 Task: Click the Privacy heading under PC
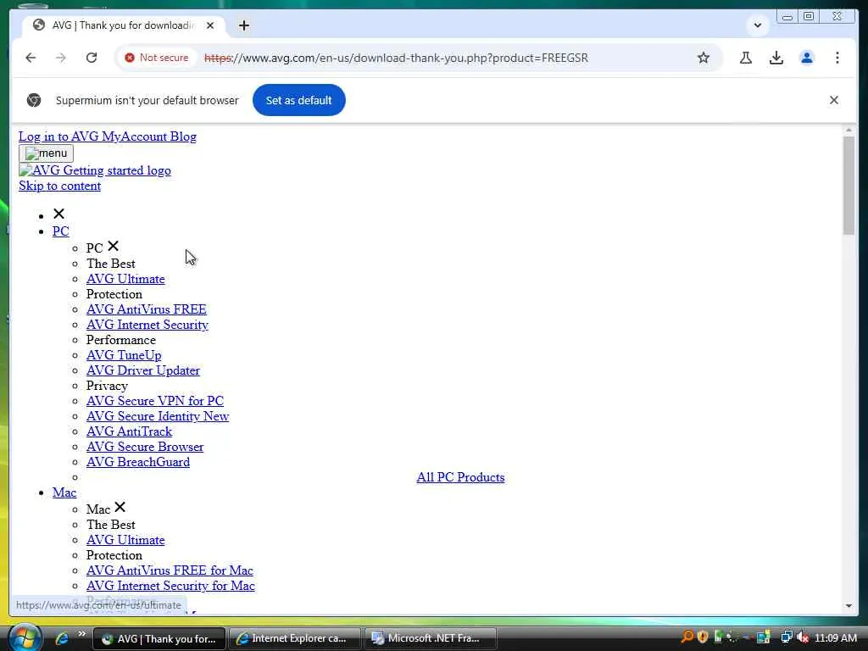point(107,386)
